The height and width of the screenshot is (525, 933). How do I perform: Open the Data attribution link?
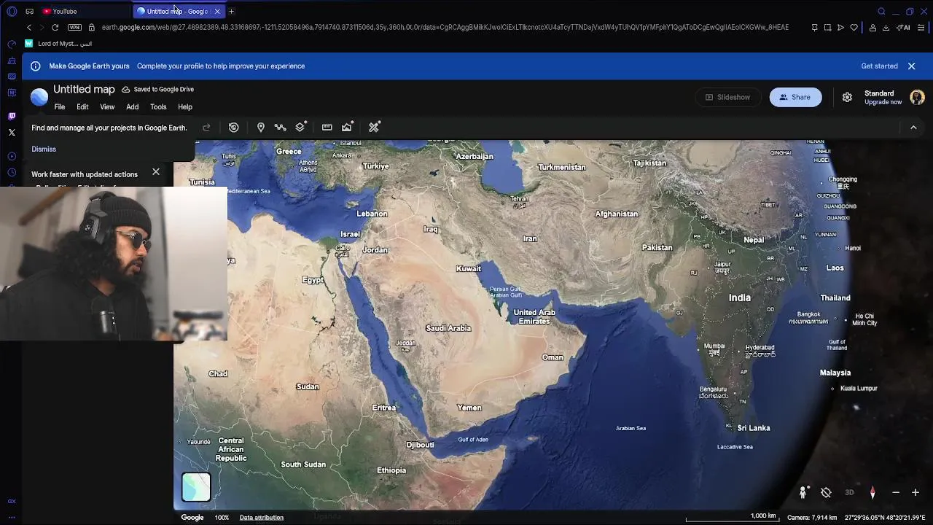(261, 518)
